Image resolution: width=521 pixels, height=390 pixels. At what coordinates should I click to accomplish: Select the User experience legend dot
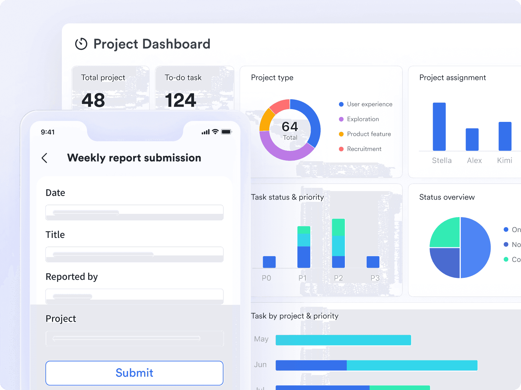pos(341,104)
